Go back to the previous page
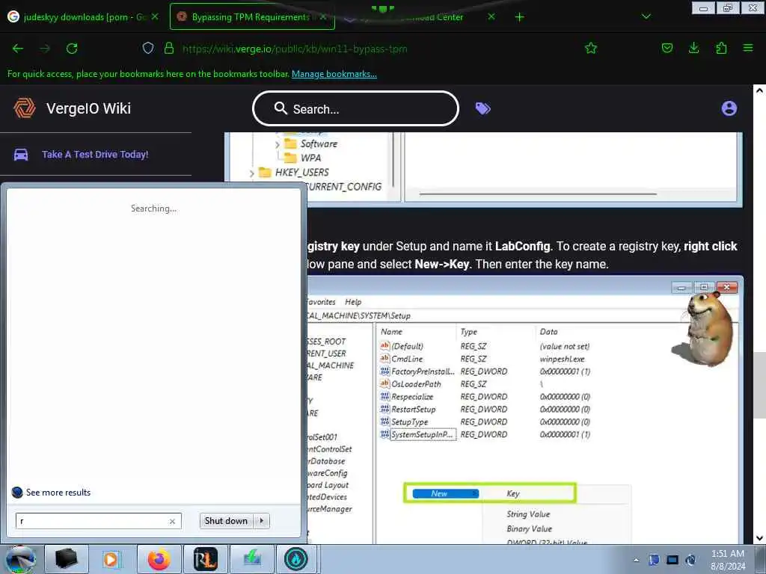The image size is (766, 574). click(18, 49)
